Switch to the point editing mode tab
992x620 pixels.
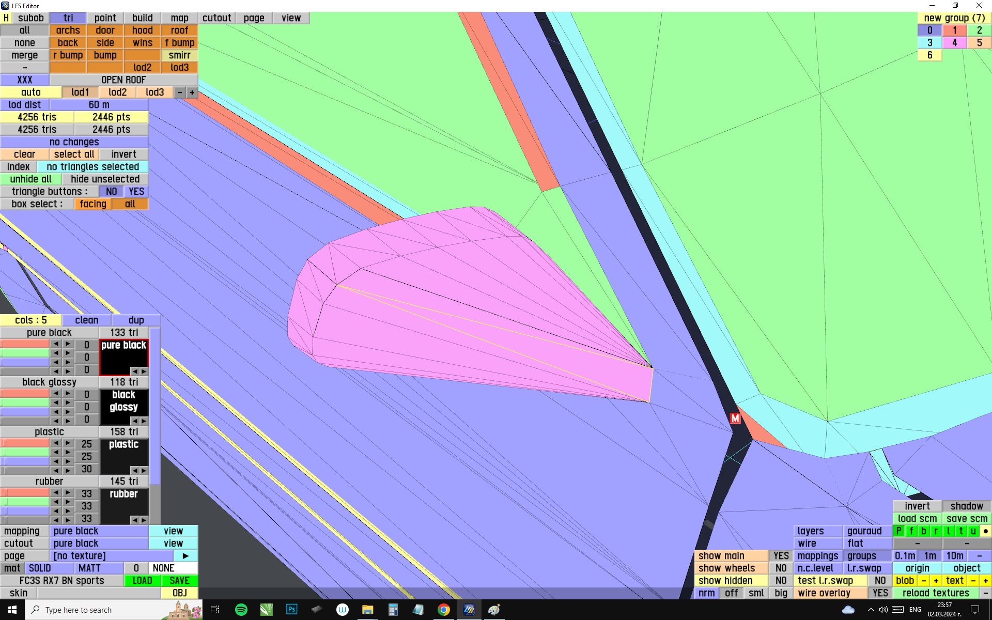[105, 18]
